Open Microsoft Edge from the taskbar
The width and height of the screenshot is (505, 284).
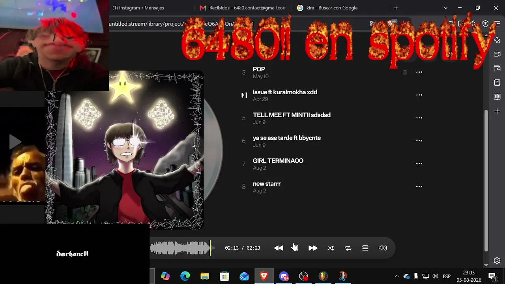coord(185,276)
